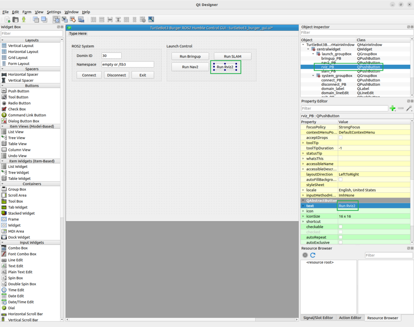The height and width of the screenshot is (327, 414).
Task: Apply Lay Out in a Form Layout icon
Action: click(134, 19)
